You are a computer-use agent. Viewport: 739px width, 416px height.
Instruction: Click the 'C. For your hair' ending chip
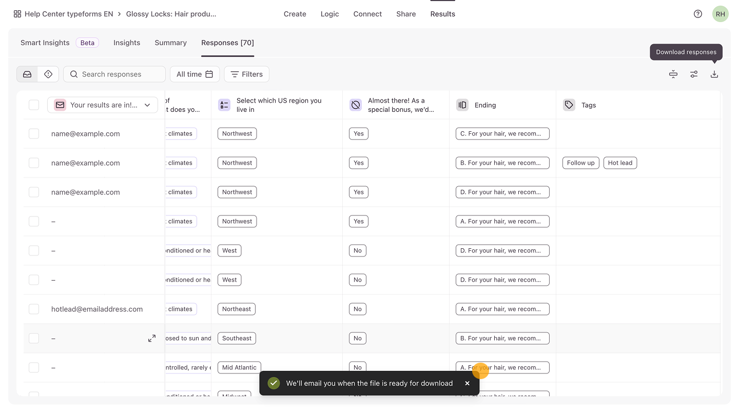[502, 134]
